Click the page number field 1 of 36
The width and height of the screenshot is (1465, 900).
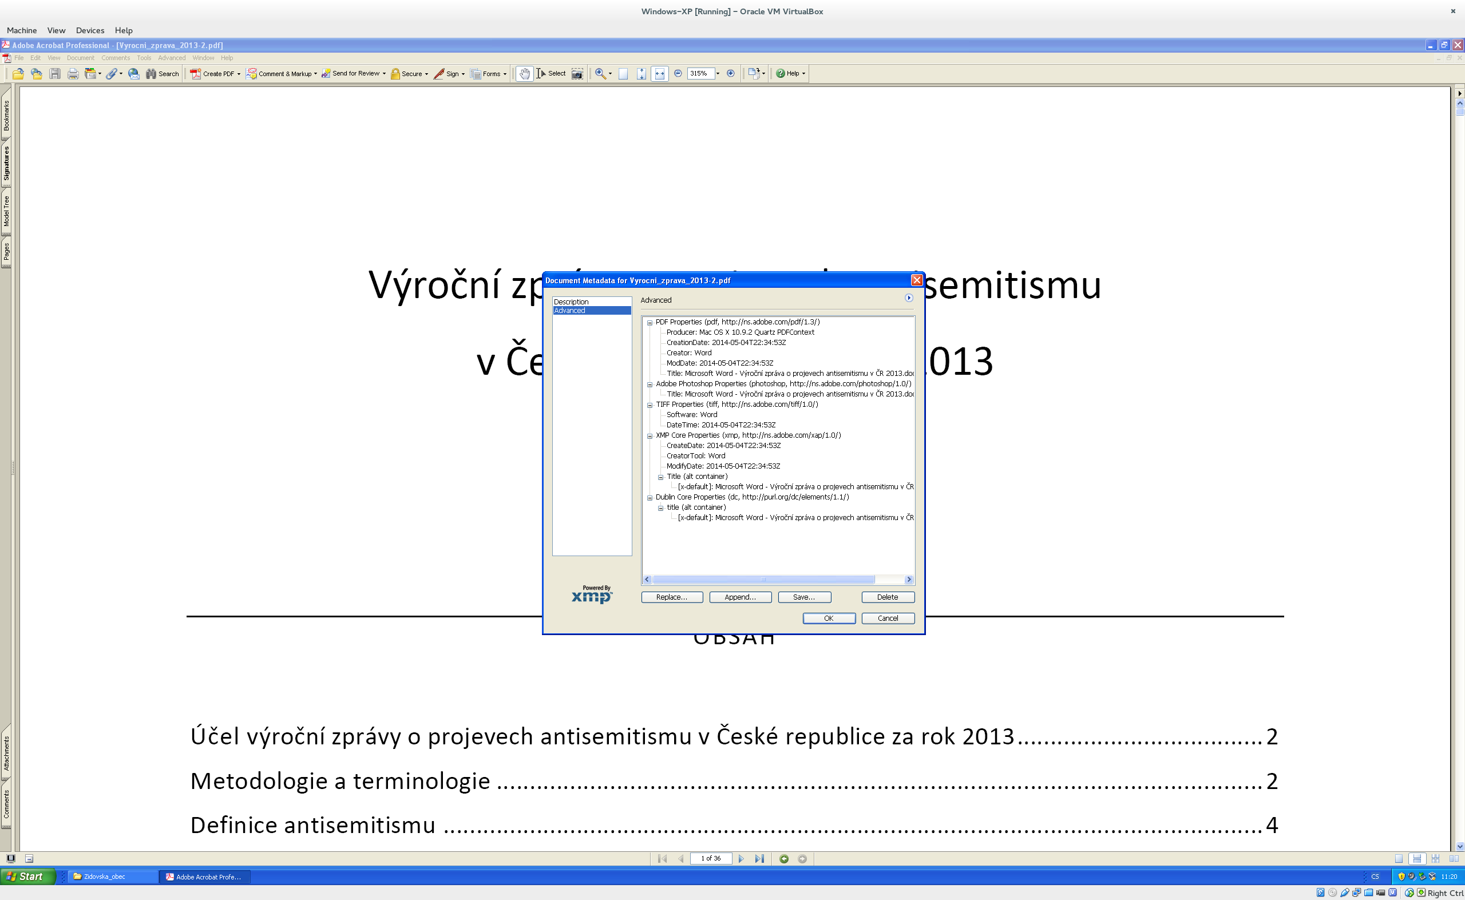pos(711,859)
